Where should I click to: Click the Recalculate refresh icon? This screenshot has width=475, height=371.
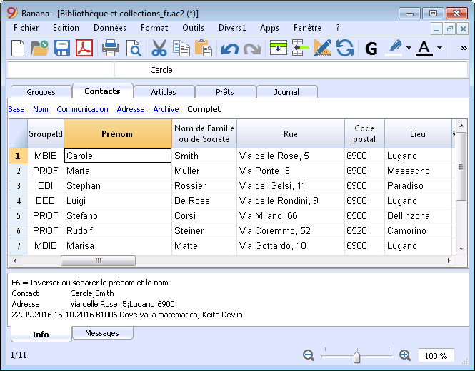click(345, 48)
